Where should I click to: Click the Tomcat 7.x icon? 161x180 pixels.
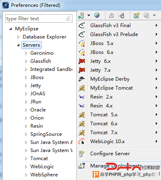coord(82,133)
